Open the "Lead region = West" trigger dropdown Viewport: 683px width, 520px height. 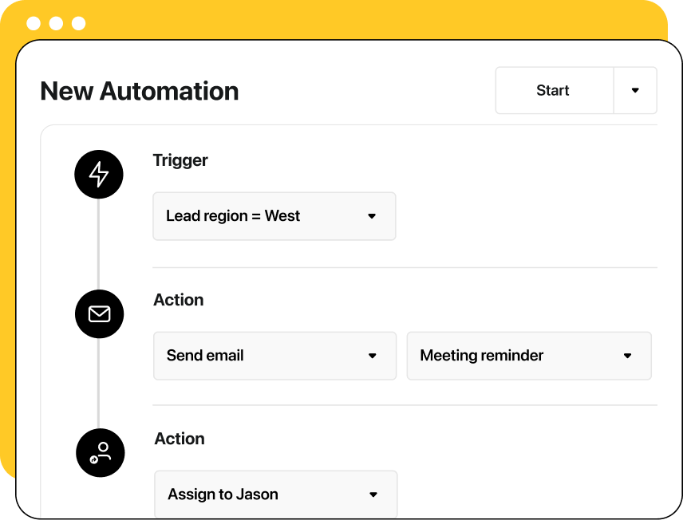pos(274,216)
